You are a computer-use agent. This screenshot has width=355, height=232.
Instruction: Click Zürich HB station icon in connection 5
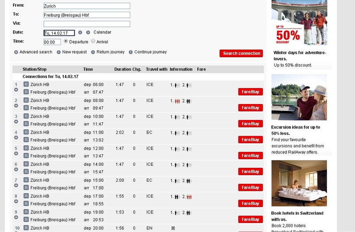tap(26, 148)
